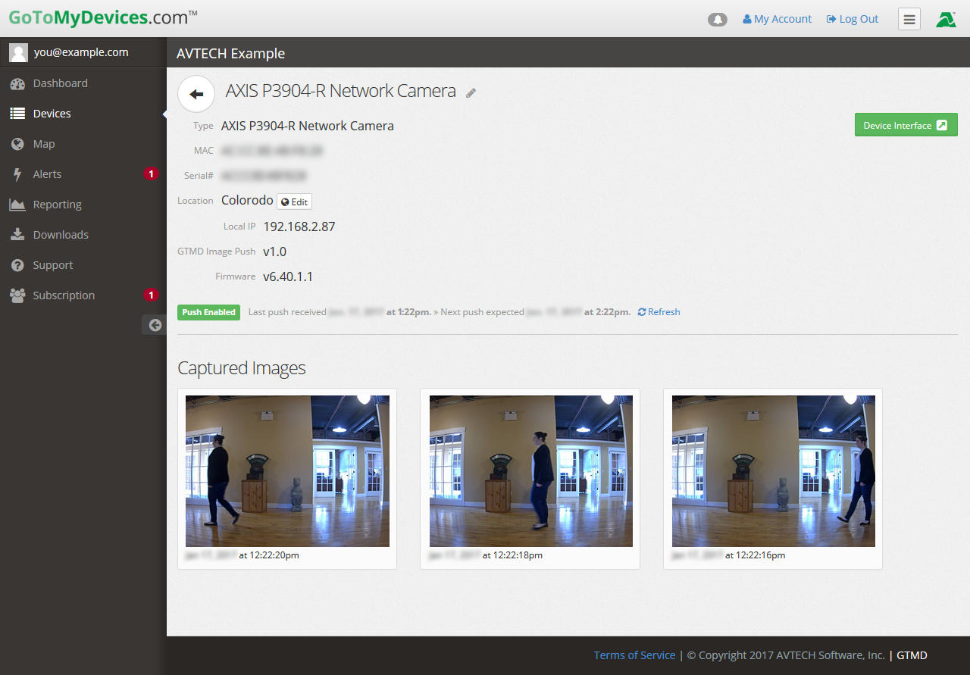Click the Subscription notification badge
The width and height of the screenshot is (970, 675).
151,295
